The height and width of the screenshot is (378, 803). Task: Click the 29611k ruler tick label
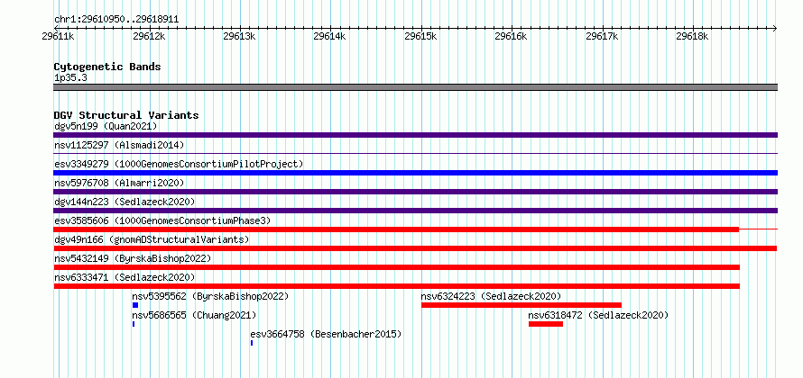(x=59, y=36)
